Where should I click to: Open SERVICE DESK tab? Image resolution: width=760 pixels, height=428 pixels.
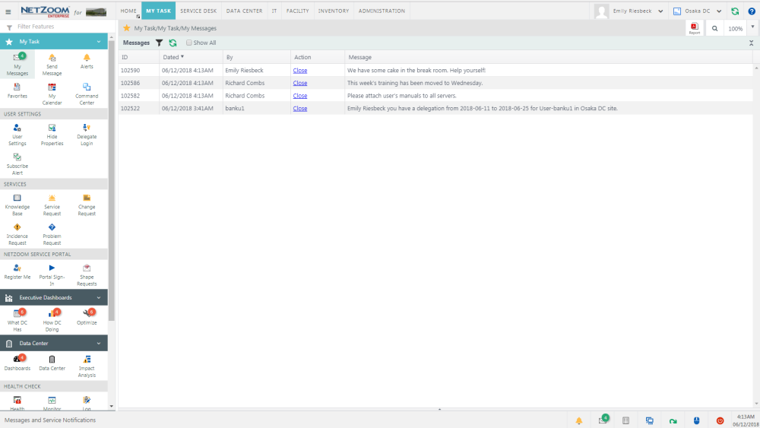click(x=198, y=11)
